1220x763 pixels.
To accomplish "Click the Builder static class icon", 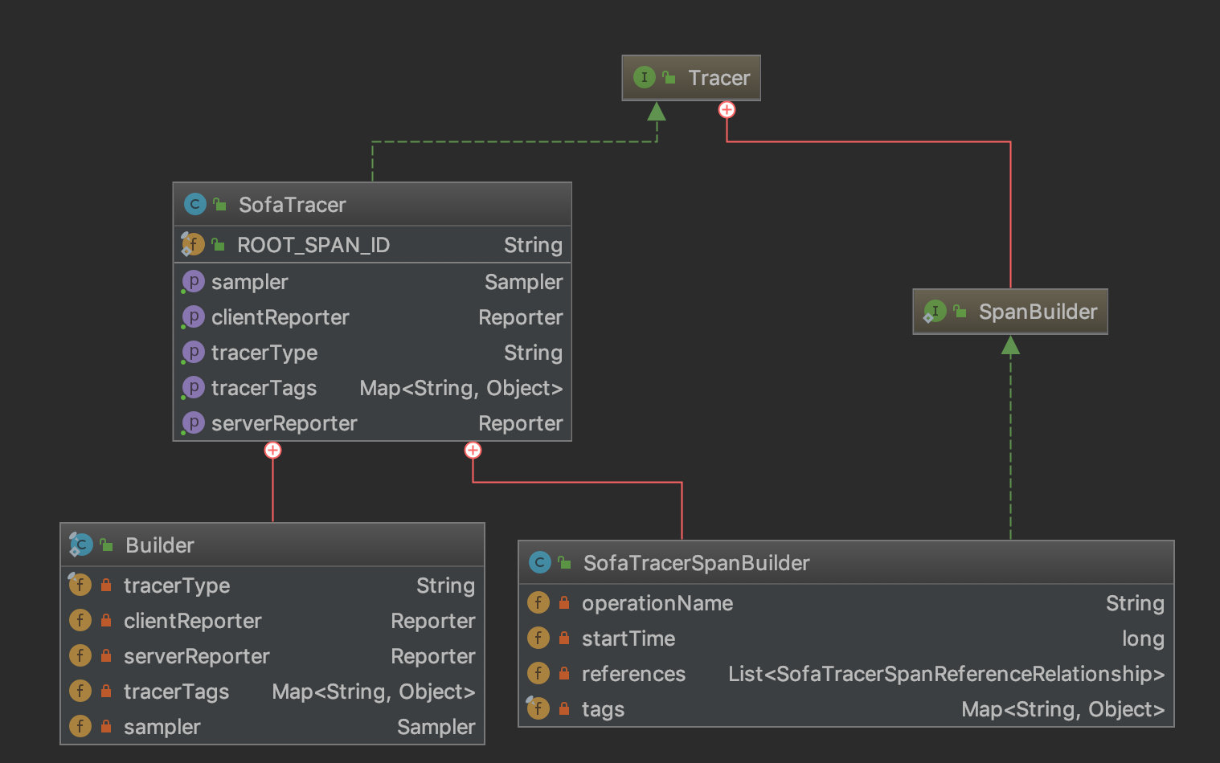I will point(80,545).
